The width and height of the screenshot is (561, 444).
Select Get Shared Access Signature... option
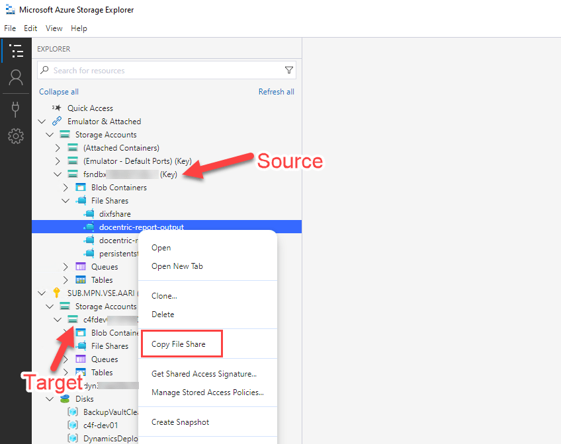(204, 373)
